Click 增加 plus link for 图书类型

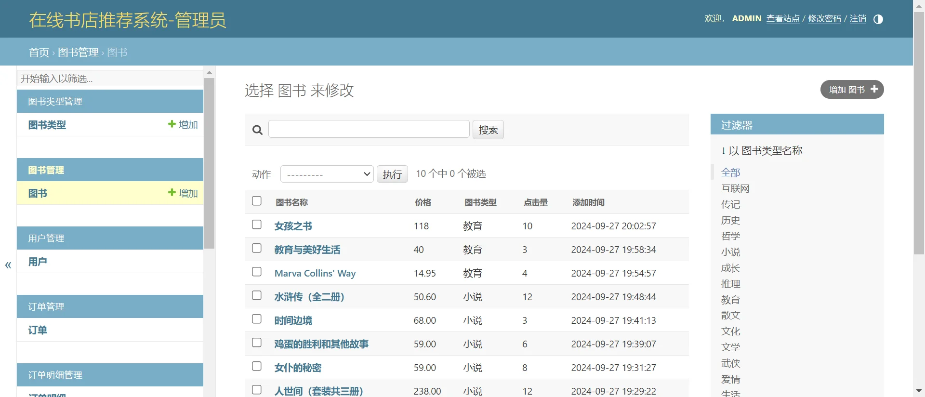coord(183,125)
